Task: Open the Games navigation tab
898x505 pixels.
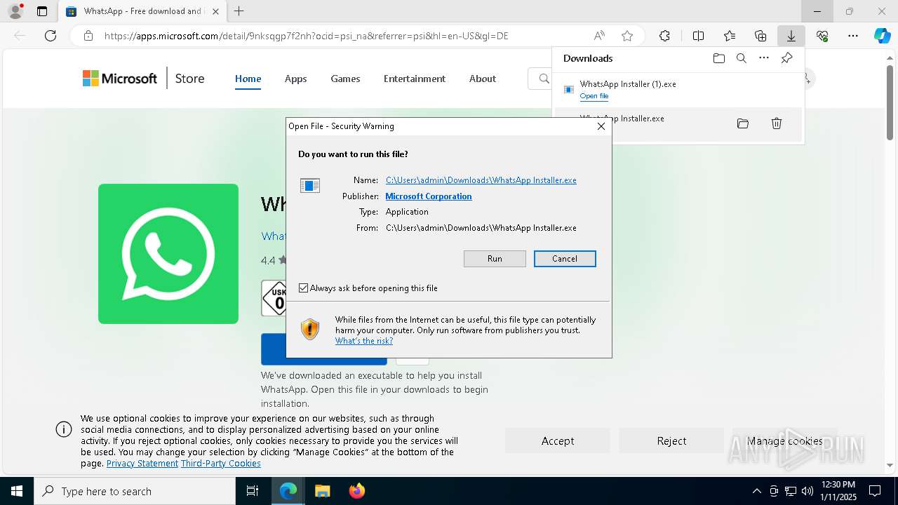Action: tap(345, 79)
